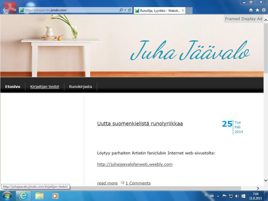Launch Windows Media Player taskbar icon

[x=55, y=196]
